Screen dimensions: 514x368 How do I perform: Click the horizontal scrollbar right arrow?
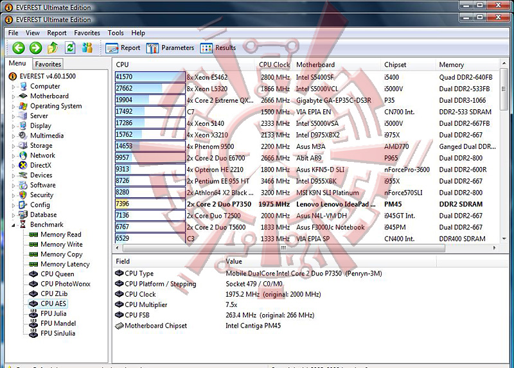pyautogui.click(x=494, y=248)
